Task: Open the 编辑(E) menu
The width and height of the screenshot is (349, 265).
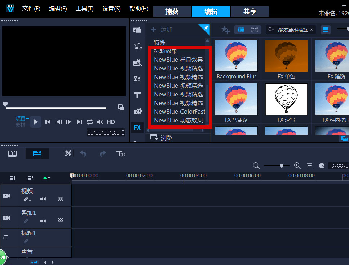Action: [x=58, y=8]
